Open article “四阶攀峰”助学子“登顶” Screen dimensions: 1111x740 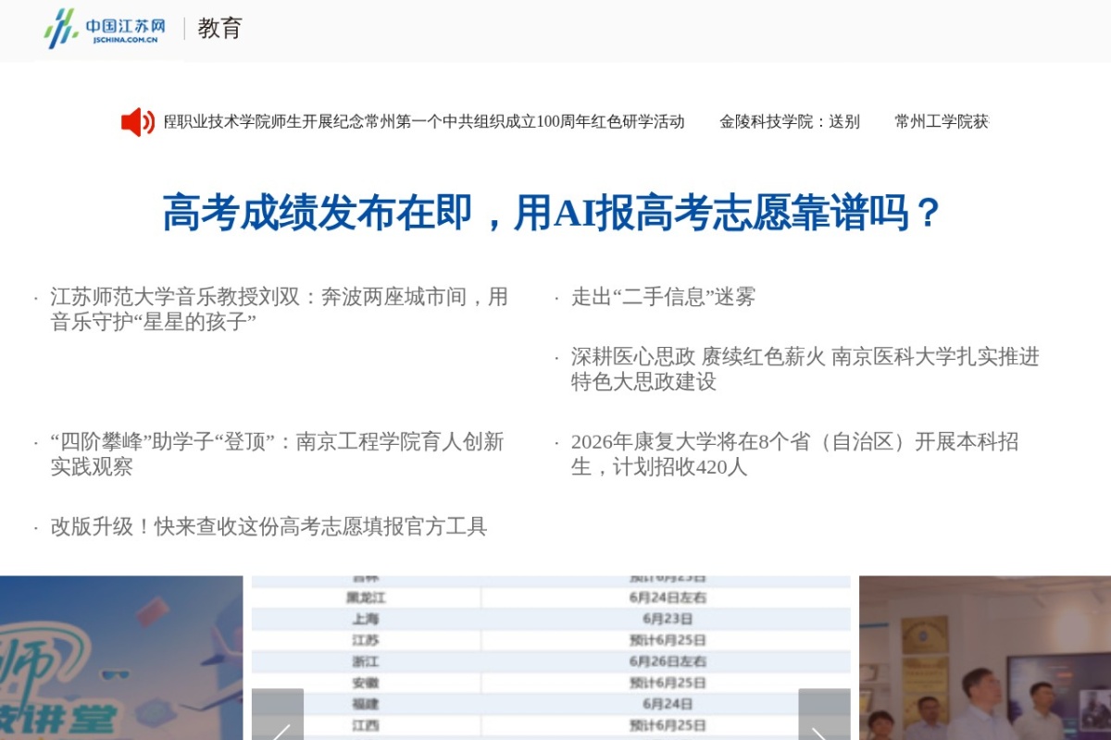coord(277,454)
